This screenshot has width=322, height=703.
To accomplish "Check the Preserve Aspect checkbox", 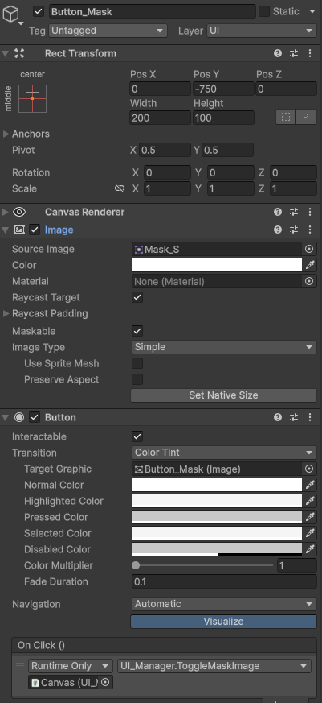I will 137,379.
